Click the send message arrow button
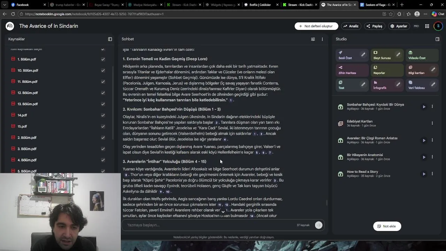Viewport: 446px width, 251px height. click(x=318, y=225)
